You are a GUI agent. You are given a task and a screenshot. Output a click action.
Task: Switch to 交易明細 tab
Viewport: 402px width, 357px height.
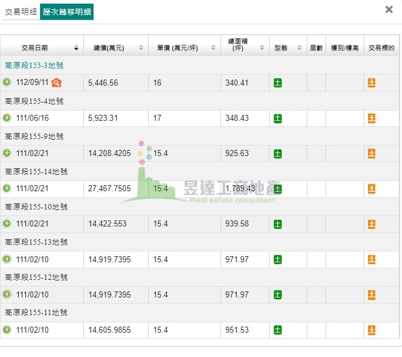pos(21,12)
